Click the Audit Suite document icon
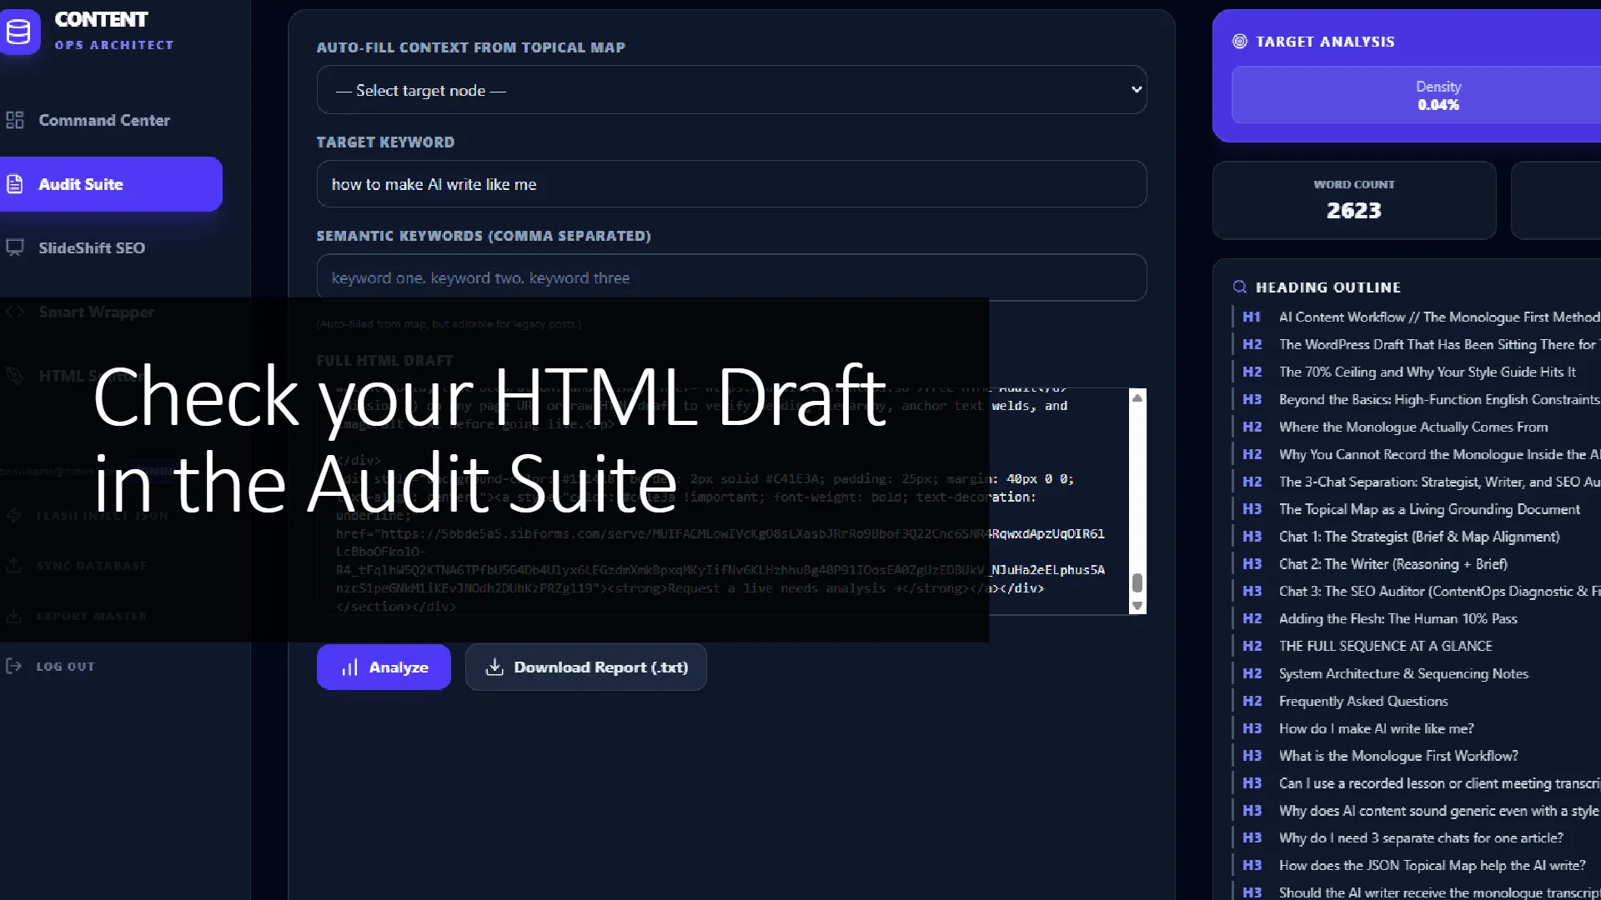Viewport: 1601px width, 900px height. click(x=15, y=184)
